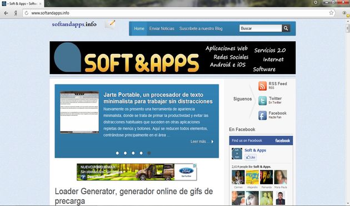The width and height of the screenshot is (350, 206).
Task: Click Descúbrelo button on the Ford ad
Action: coord(93,177)
